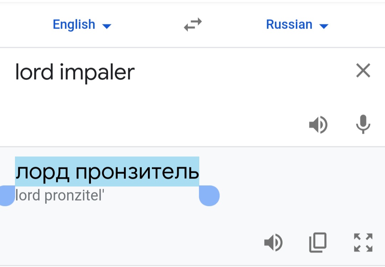Image resolution: width=385 pixels, height=267 pixels.
Task: Listen to the Russian translation audio
Action: [273, 243]
